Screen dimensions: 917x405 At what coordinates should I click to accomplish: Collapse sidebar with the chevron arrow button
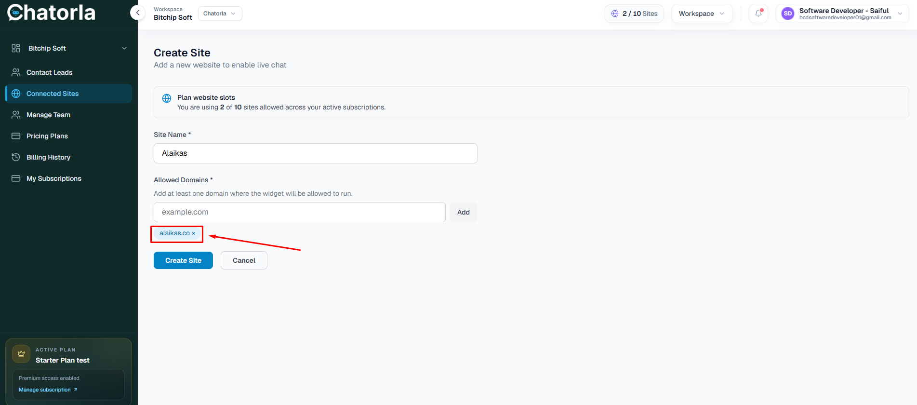pyautogui.click(x=138, y=13)
